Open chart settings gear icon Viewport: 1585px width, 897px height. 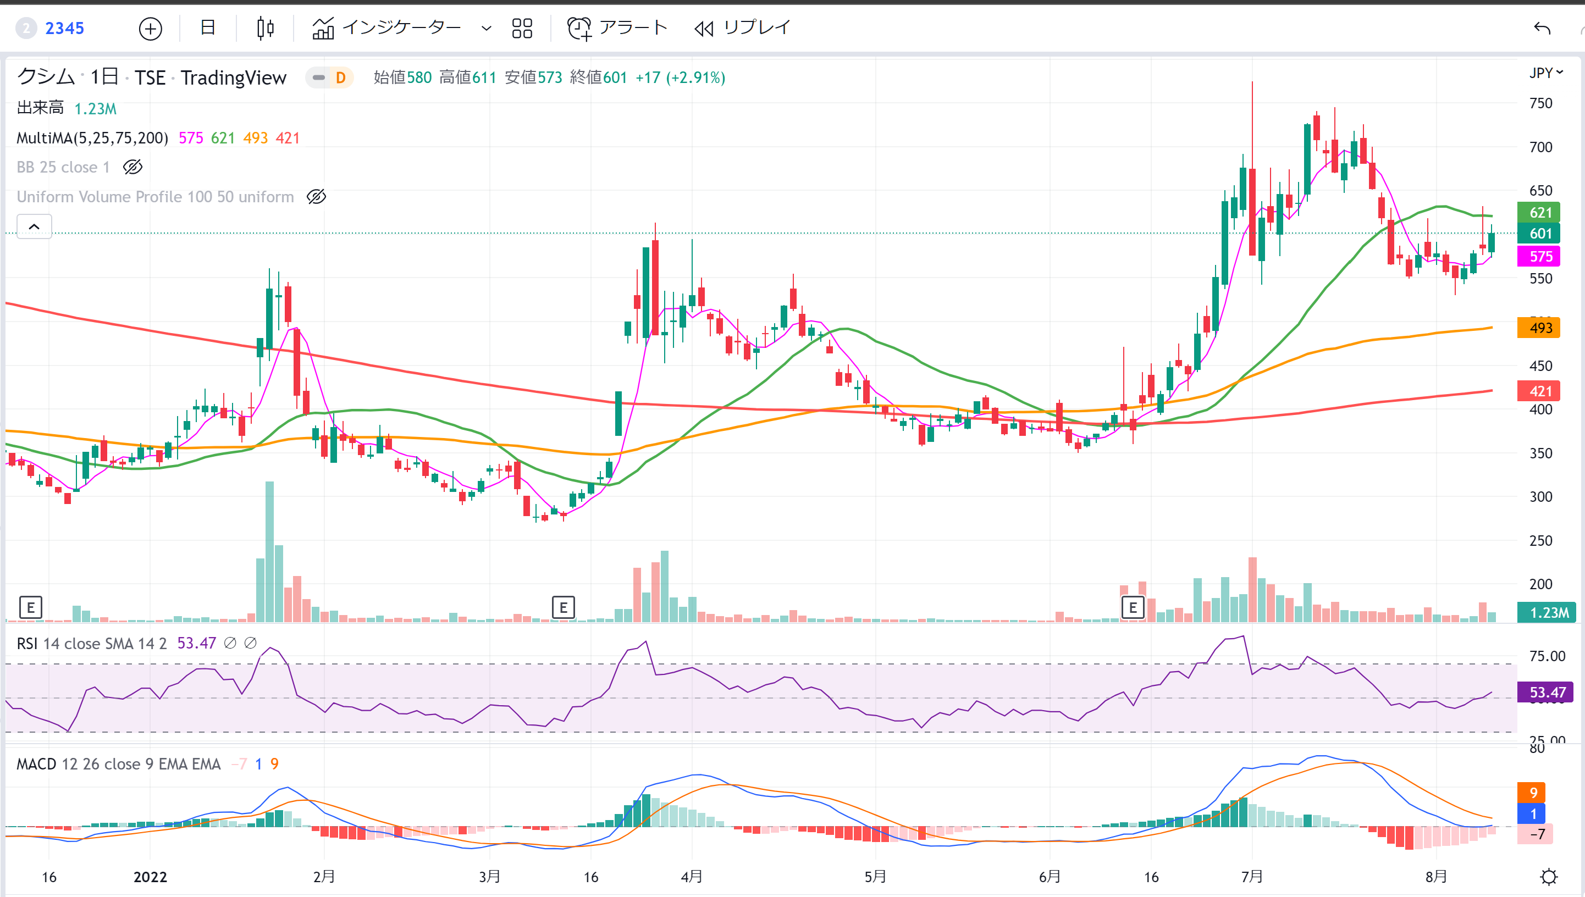coord(1549,877)
